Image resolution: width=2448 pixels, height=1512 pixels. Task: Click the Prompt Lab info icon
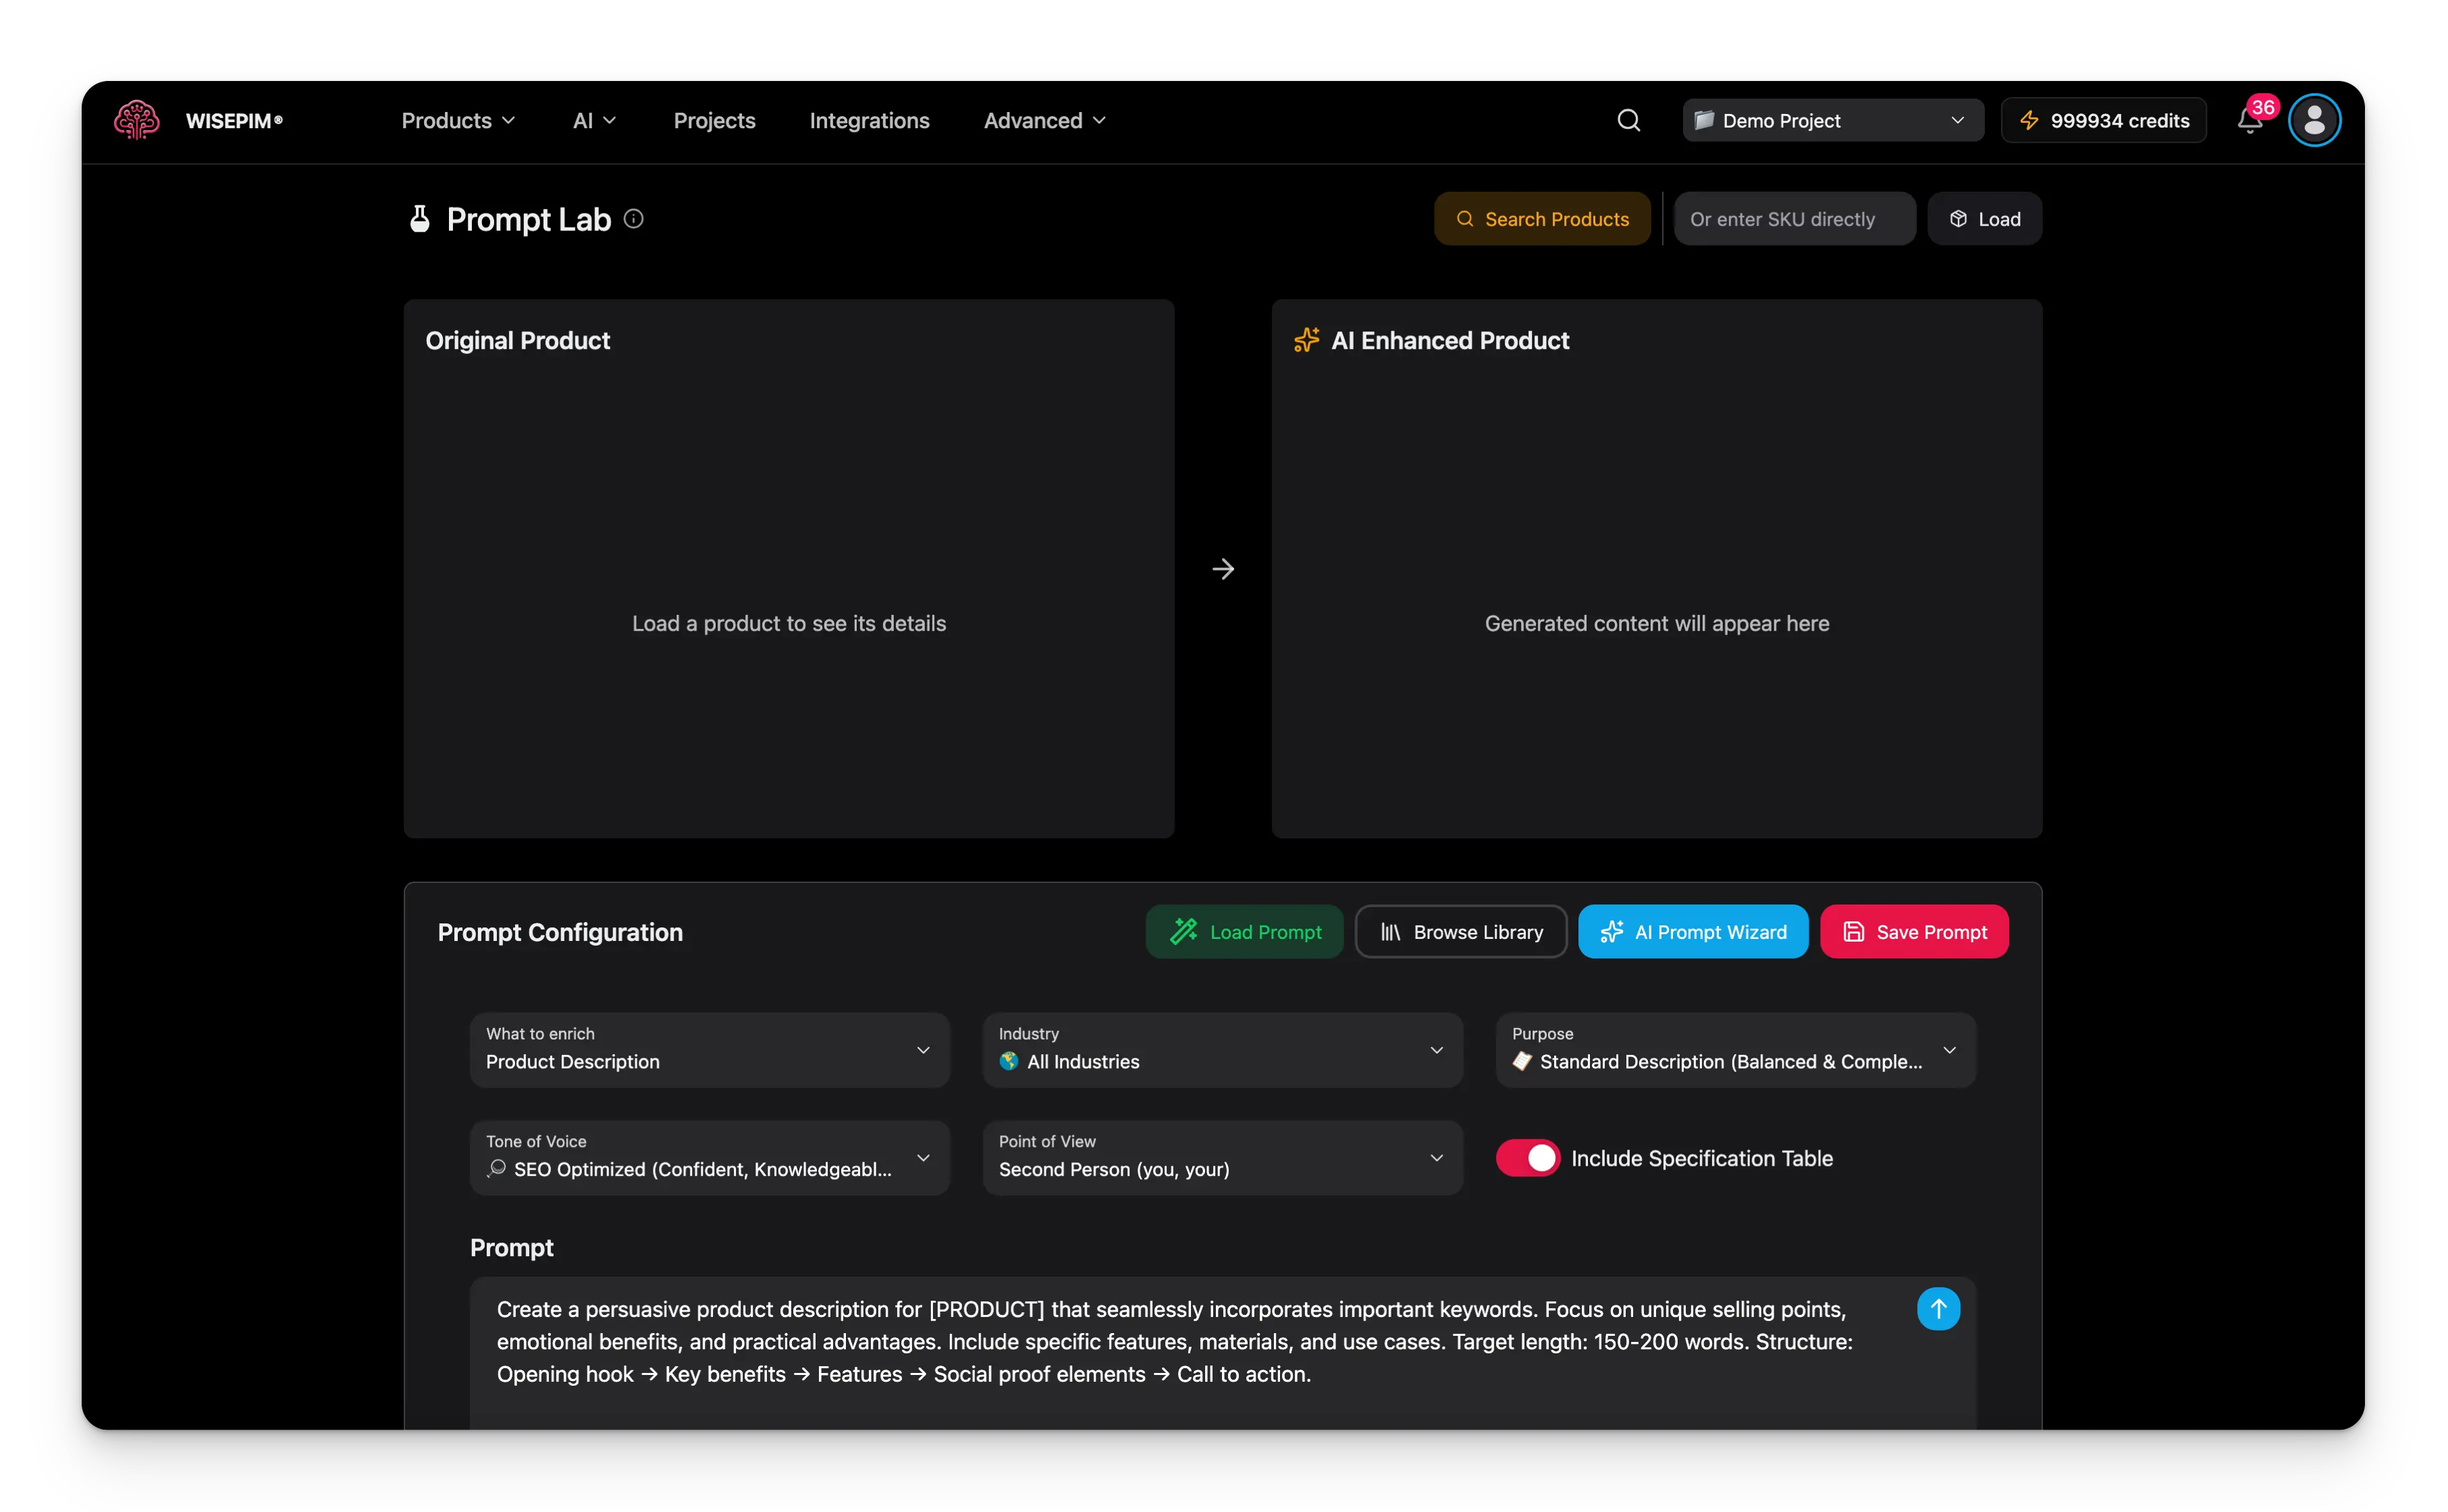click(634, 219)
